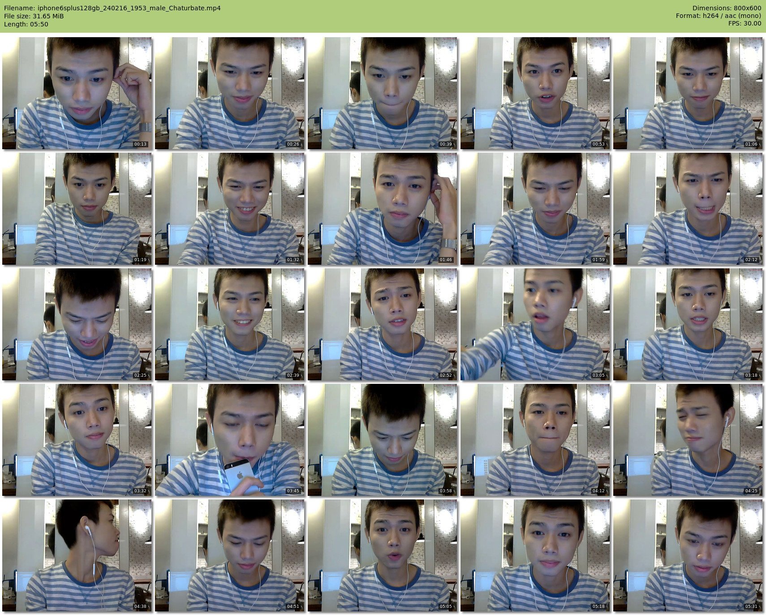Click the Format h264 / aac text
This screenshot has width=766, height=615.
719,16
